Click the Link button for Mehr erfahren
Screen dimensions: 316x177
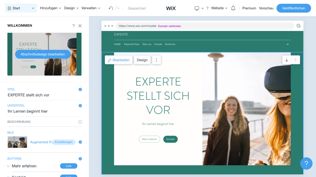click(x=68, y=166)
